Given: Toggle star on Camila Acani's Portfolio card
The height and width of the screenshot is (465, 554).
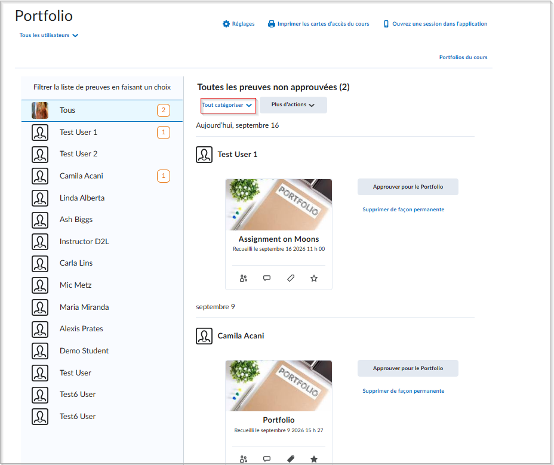Looking at the screenshot, I should (314, 459).
